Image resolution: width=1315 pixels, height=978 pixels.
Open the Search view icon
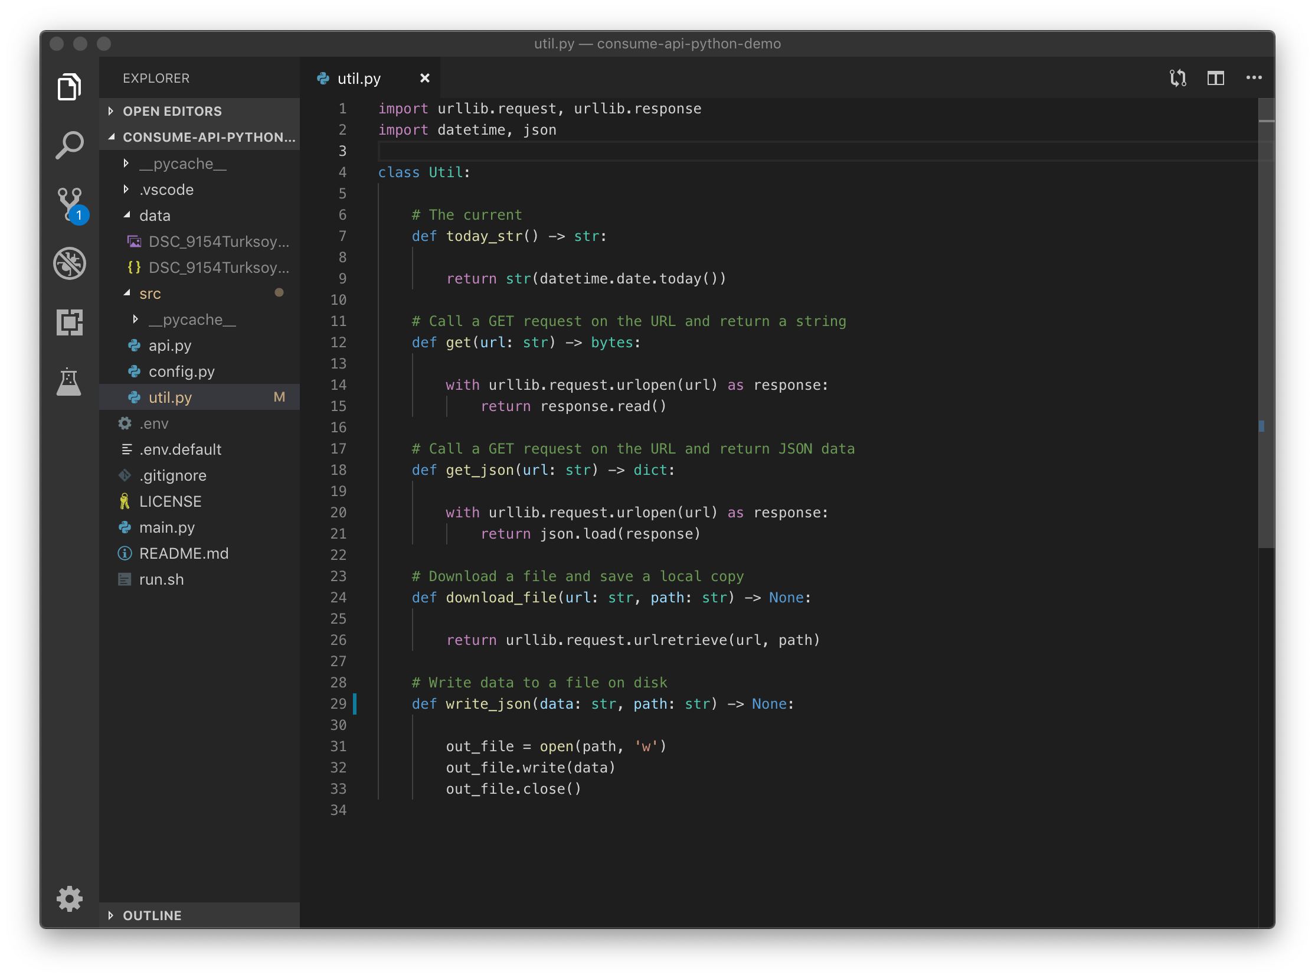point(69,145)
